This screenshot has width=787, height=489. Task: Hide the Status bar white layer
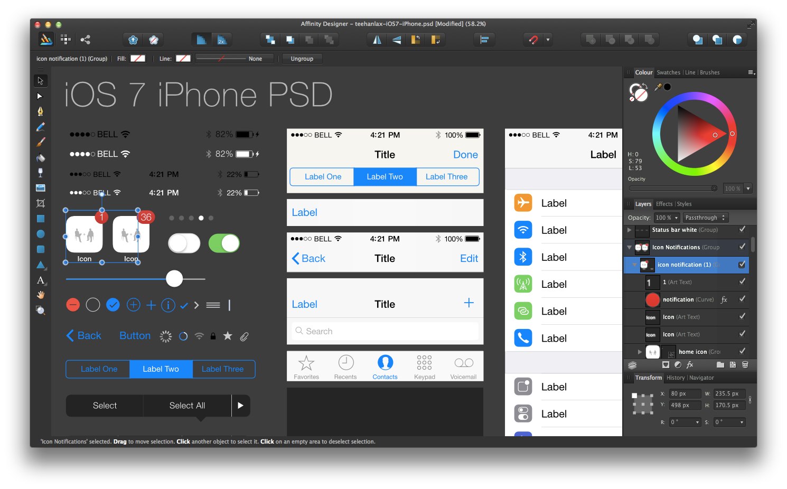tap(742, 230)
